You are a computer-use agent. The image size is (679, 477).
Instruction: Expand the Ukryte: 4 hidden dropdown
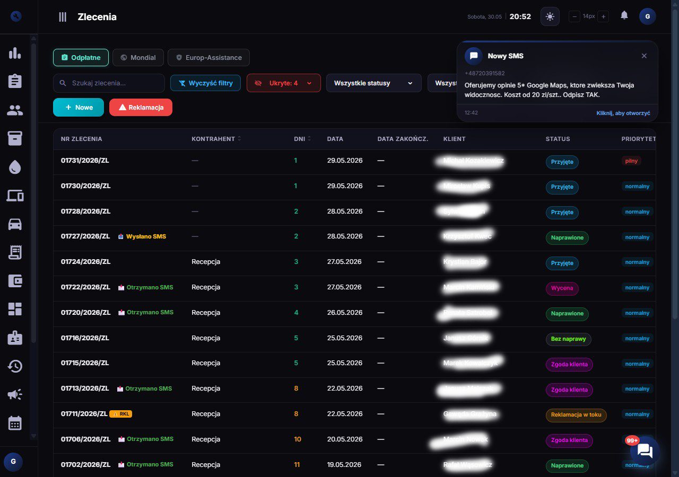tap(284, 83)
